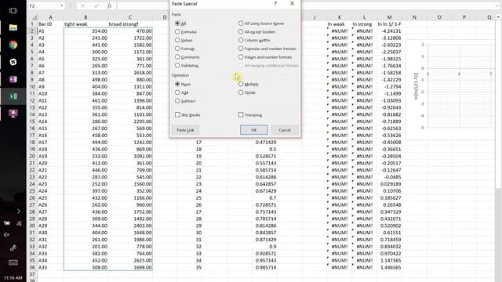Screen dimensions: 502x282
Task: Enable the Transpose checkbox
Action: coord(250,114)
